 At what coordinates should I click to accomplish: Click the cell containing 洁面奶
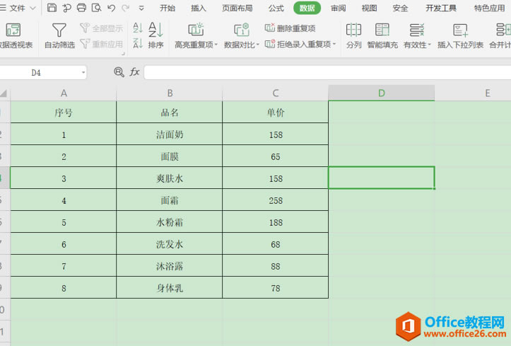point(170,134)
